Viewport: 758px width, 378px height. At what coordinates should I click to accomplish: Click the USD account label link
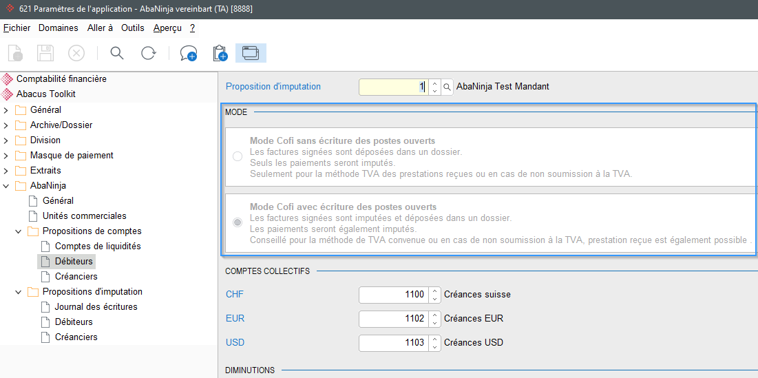point(235,343)
